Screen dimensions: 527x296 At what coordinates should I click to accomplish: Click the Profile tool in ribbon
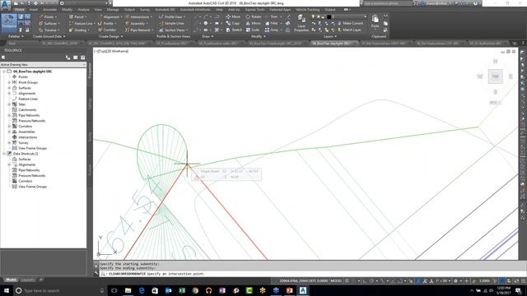(107, 23)
